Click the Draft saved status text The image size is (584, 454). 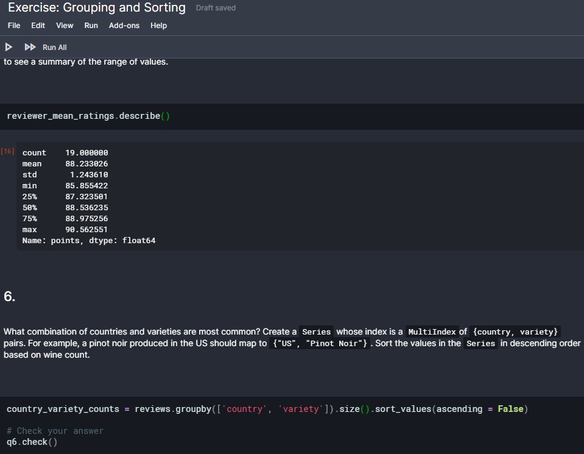[x=216, y=8]
